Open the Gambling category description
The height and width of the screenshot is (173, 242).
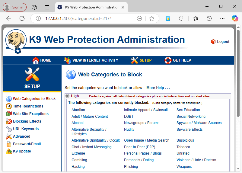click(79, 160)
